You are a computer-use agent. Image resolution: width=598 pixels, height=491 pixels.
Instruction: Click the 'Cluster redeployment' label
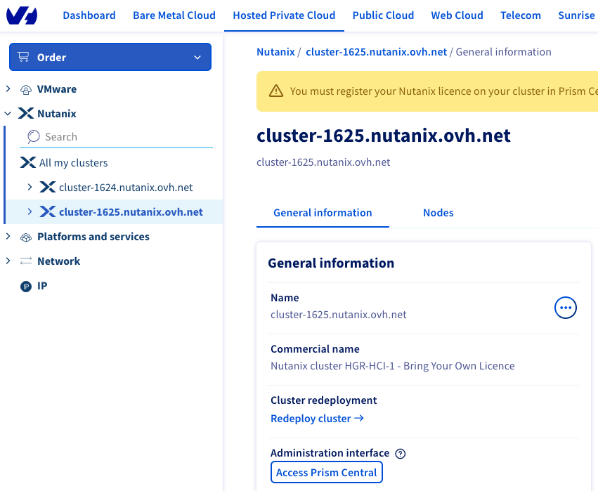324,400
